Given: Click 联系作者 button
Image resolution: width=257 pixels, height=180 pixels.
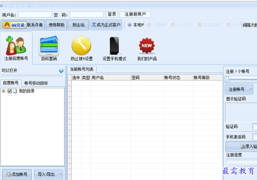Looking at the screenshot, I should (35, 25).
